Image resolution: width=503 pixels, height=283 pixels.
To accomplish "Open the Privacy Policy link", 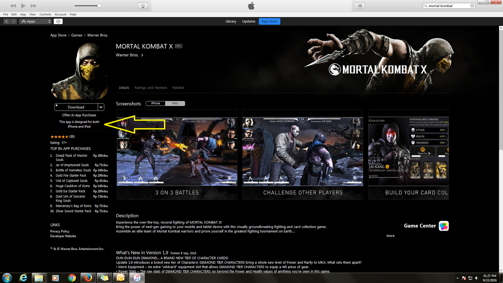I will 60,231.
